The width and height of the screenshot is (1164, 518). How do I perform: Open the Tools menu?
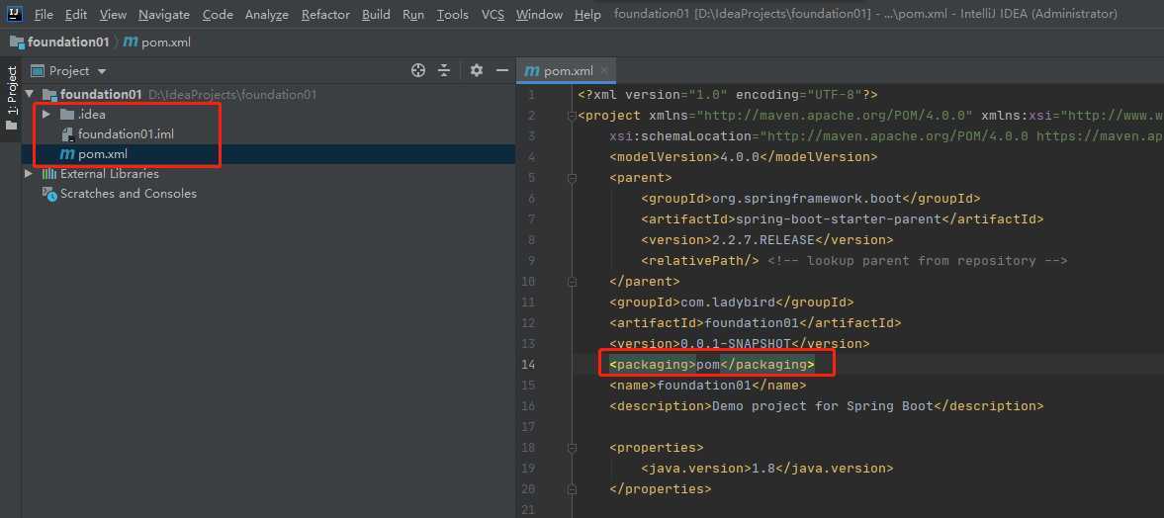(453, 14)
